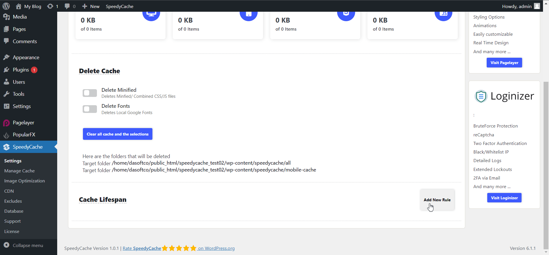Screen dimensions: 549x255
Task: Click the Tools wrench icon in the sidebar
Action: click(x=7, y=94)
